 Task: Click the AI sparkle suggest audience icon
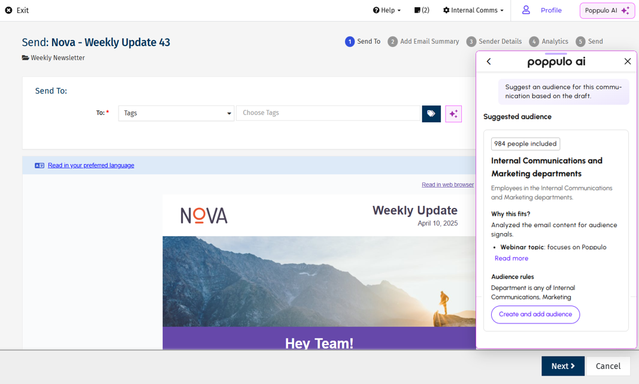coord(453,114)
